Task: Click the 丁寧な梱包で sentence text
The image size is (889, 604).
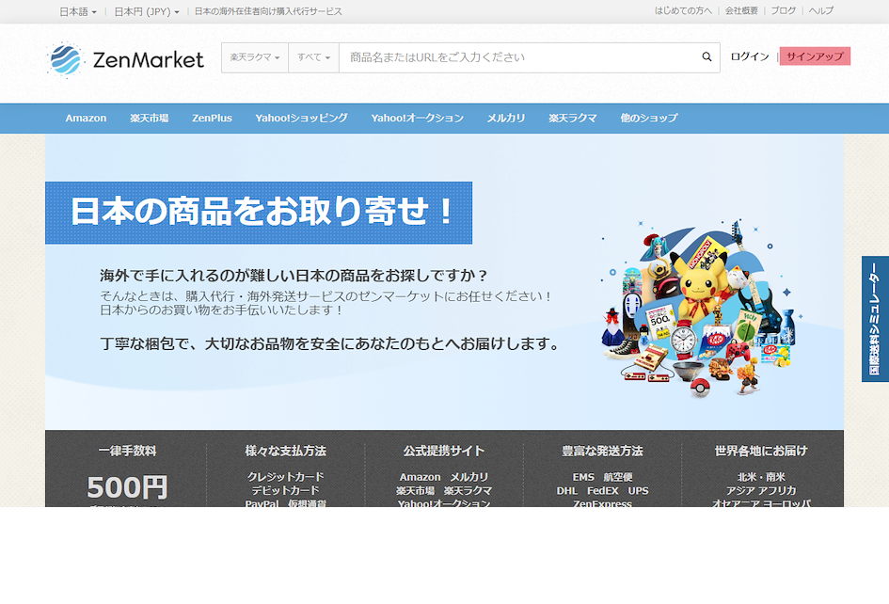Action: [x=331, y=343]
